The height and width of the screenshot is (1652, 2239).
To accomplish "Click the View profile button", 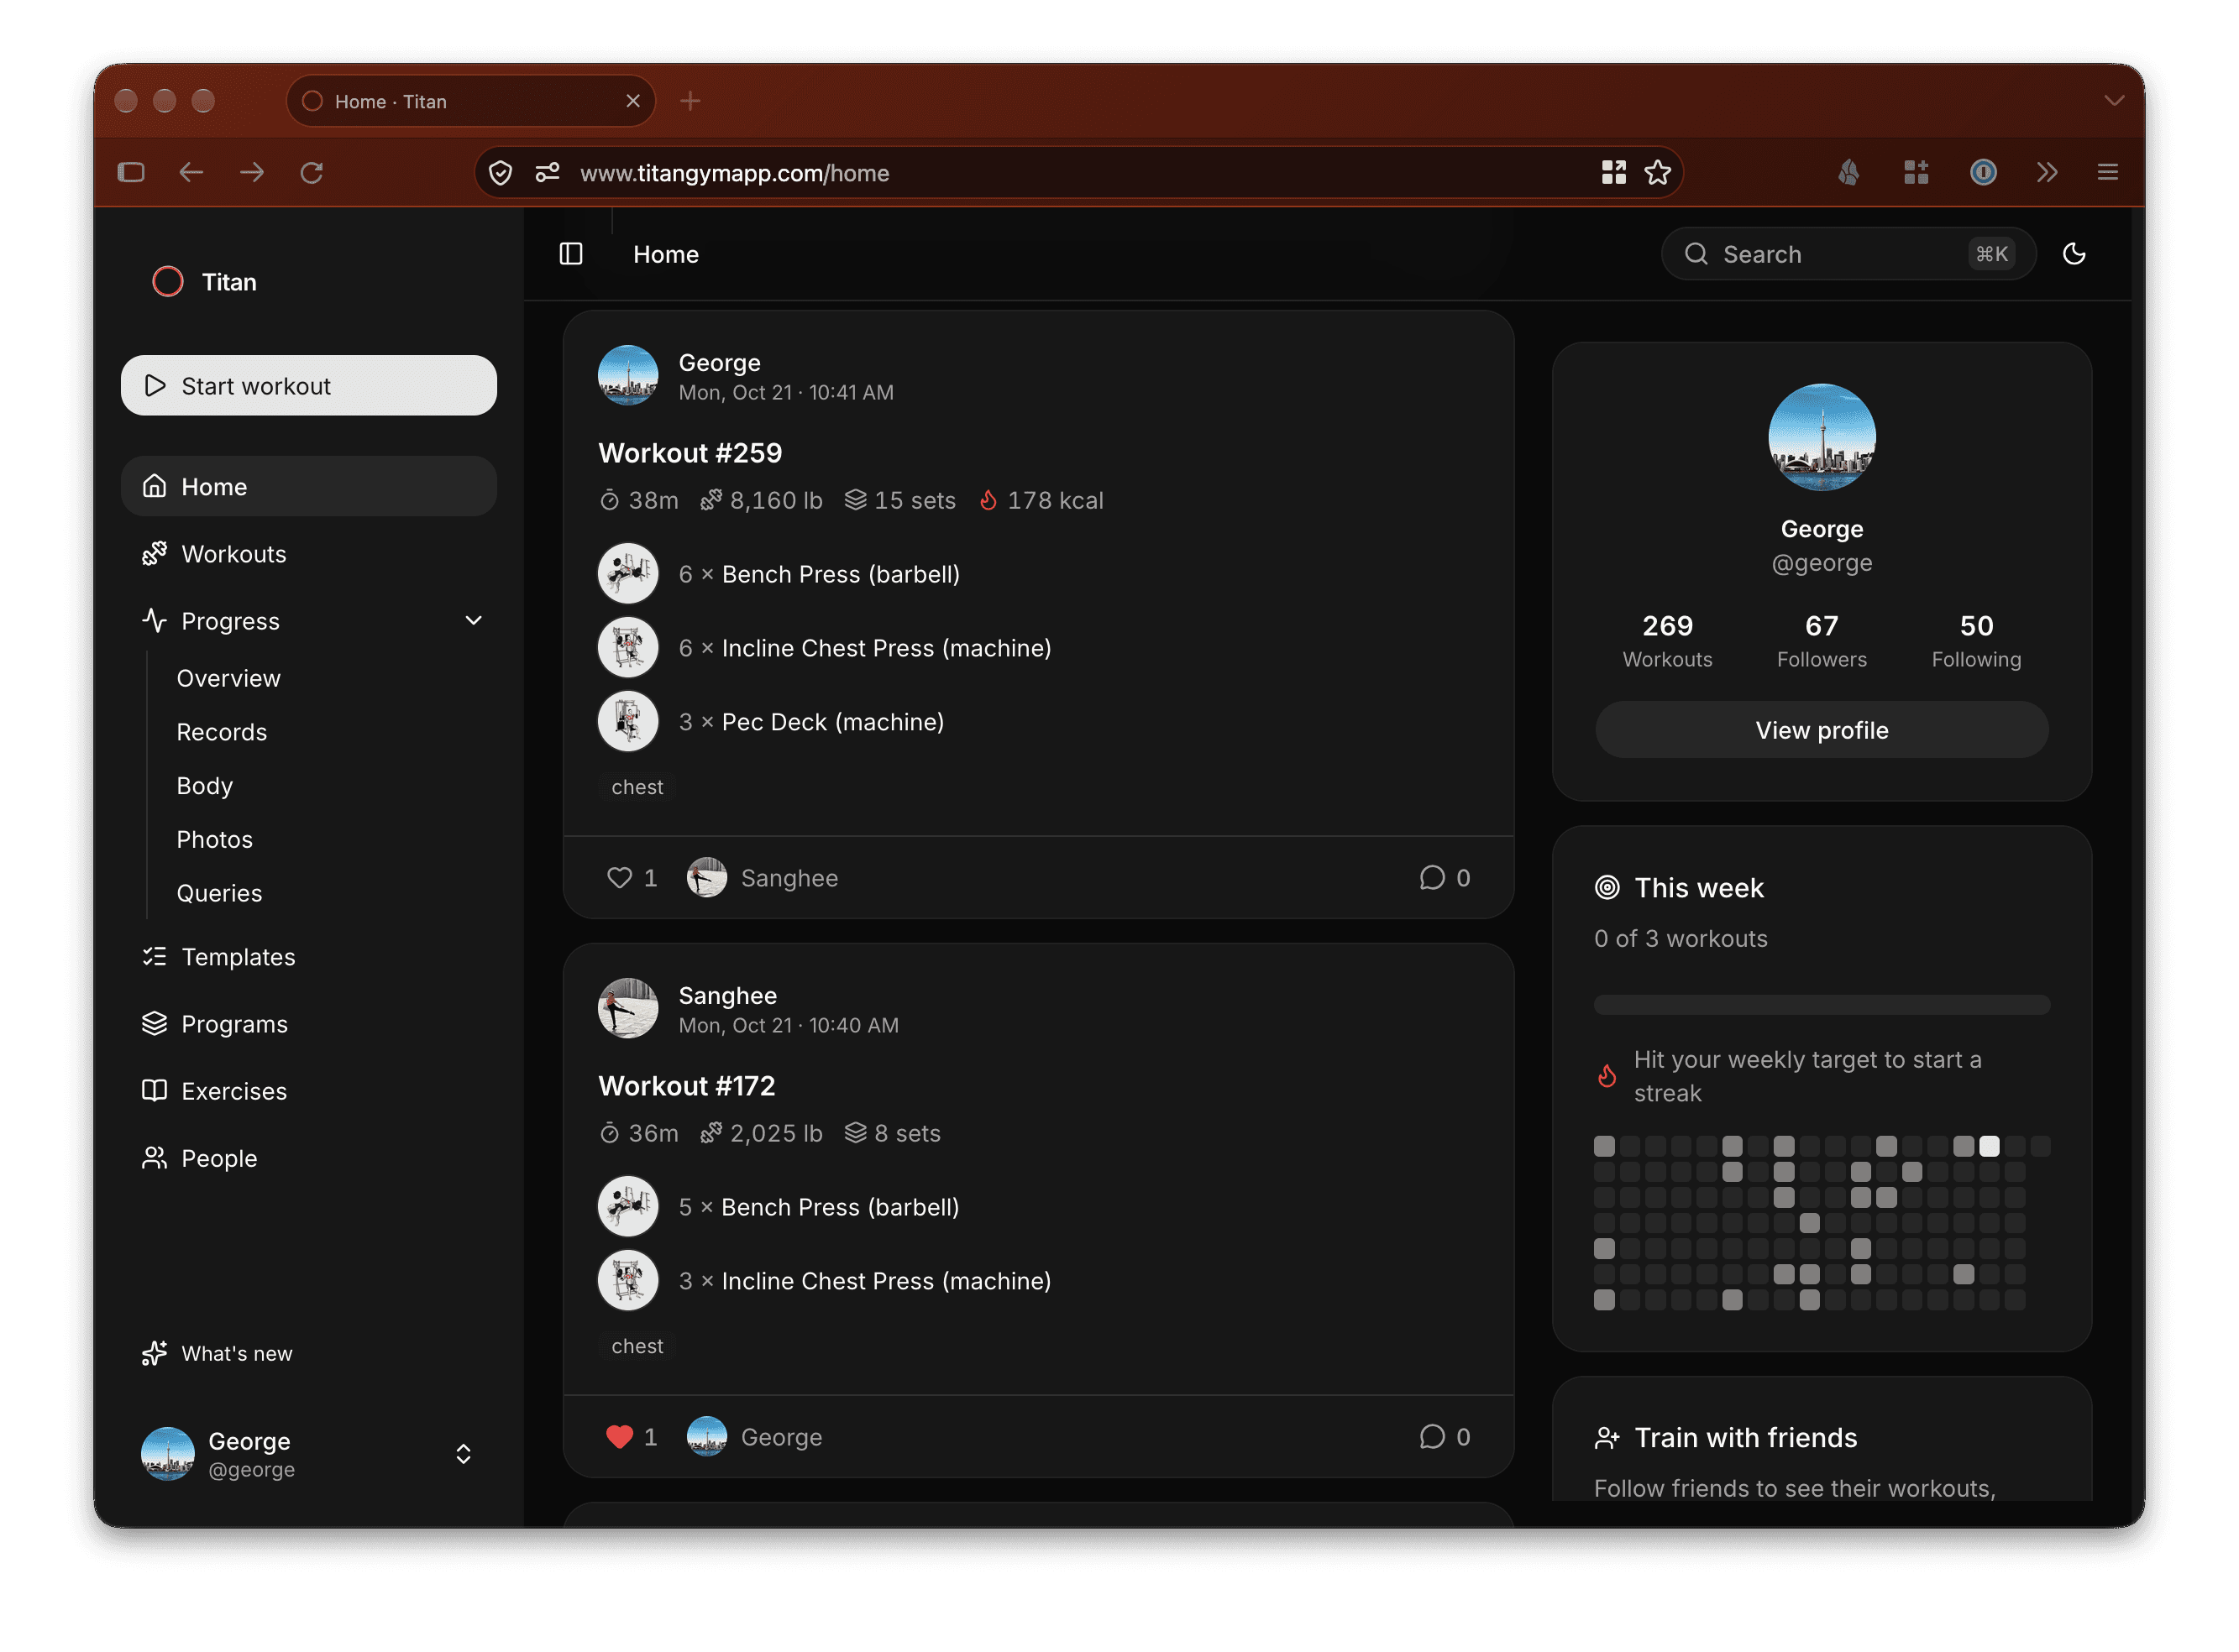I will 1822,731.
